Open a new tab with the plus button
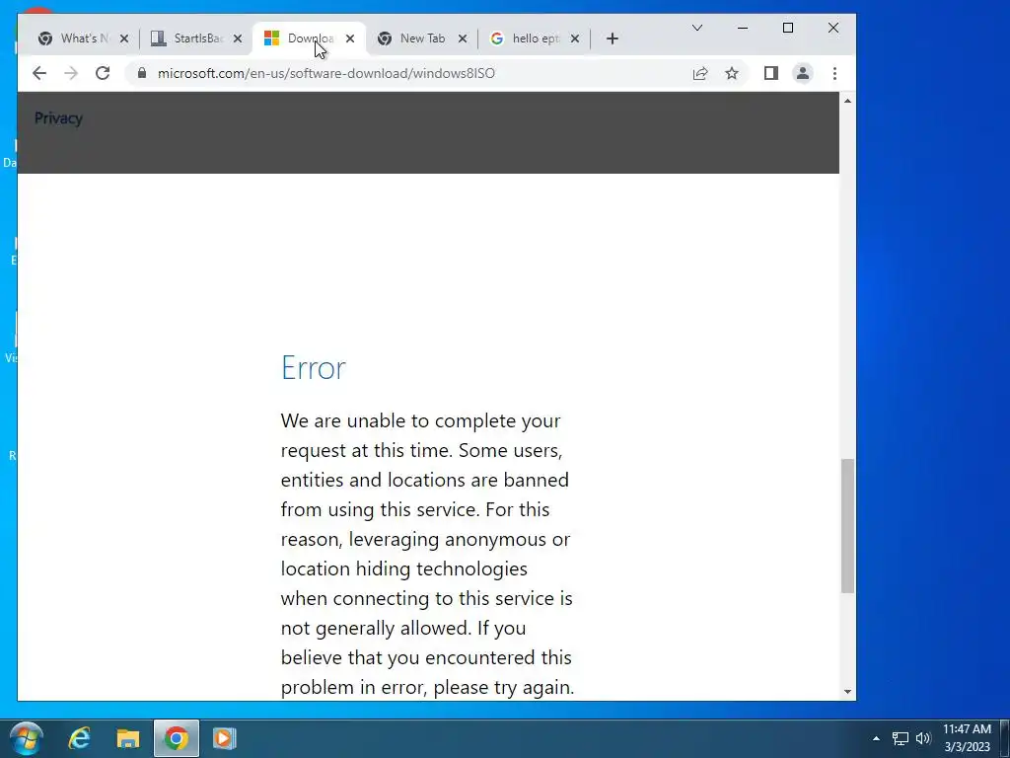 [x=612, y=38]
